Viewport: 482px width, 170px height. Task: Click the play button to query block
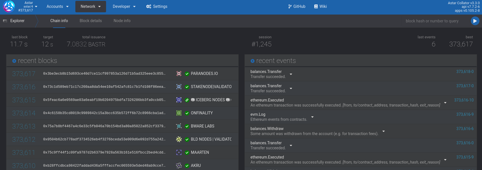(x=475, y=21)
